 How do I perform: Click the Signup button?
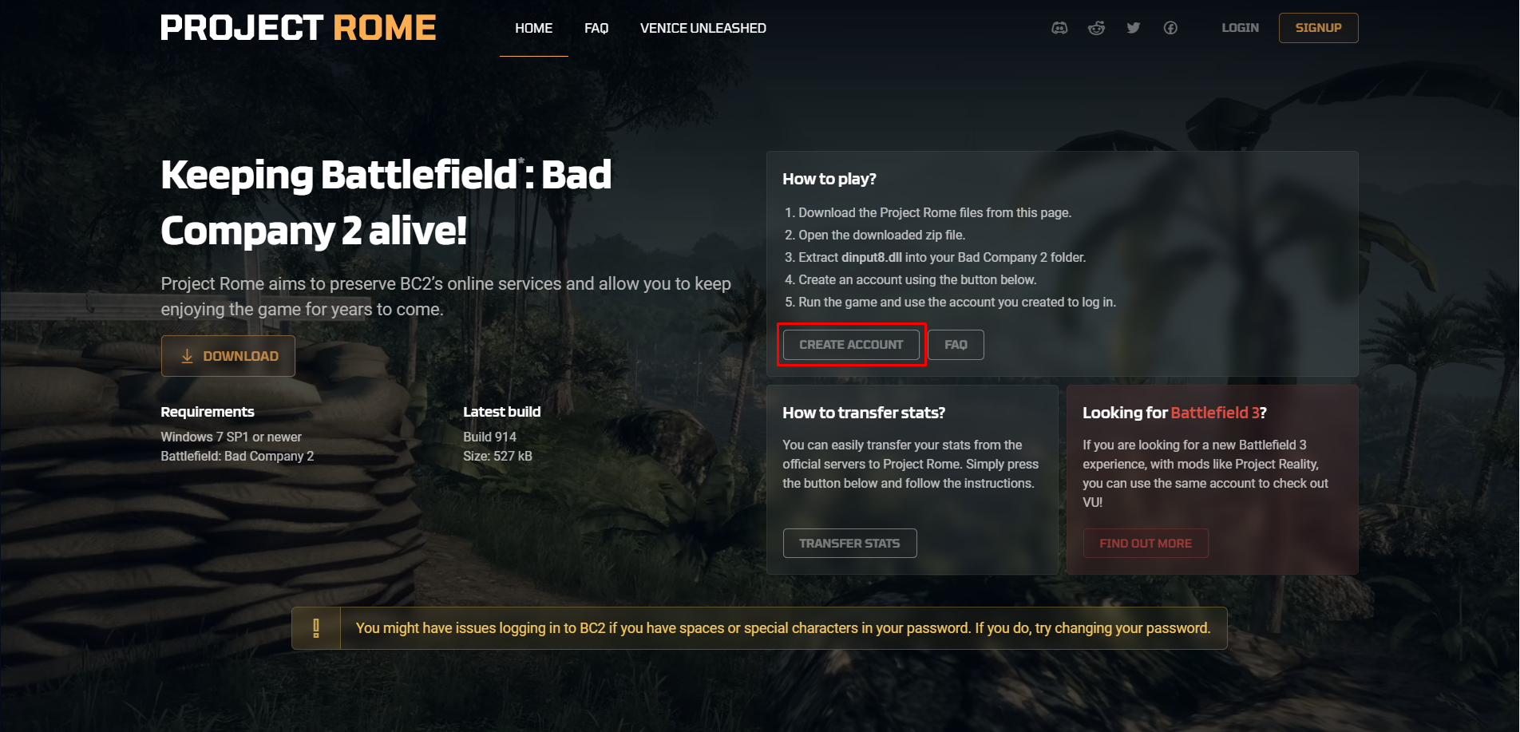[1319, 28]
